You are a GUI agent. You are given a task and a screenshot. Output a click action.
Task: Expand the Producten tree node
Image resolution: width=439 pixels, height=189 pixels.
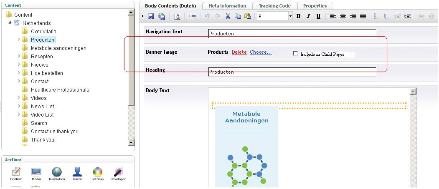(19, 40)
